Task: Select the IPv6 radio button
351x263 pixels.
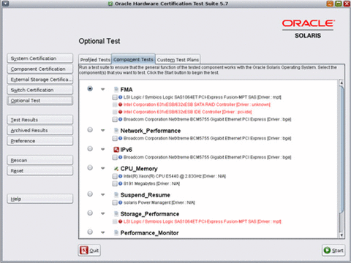Action: coord(90,148)
